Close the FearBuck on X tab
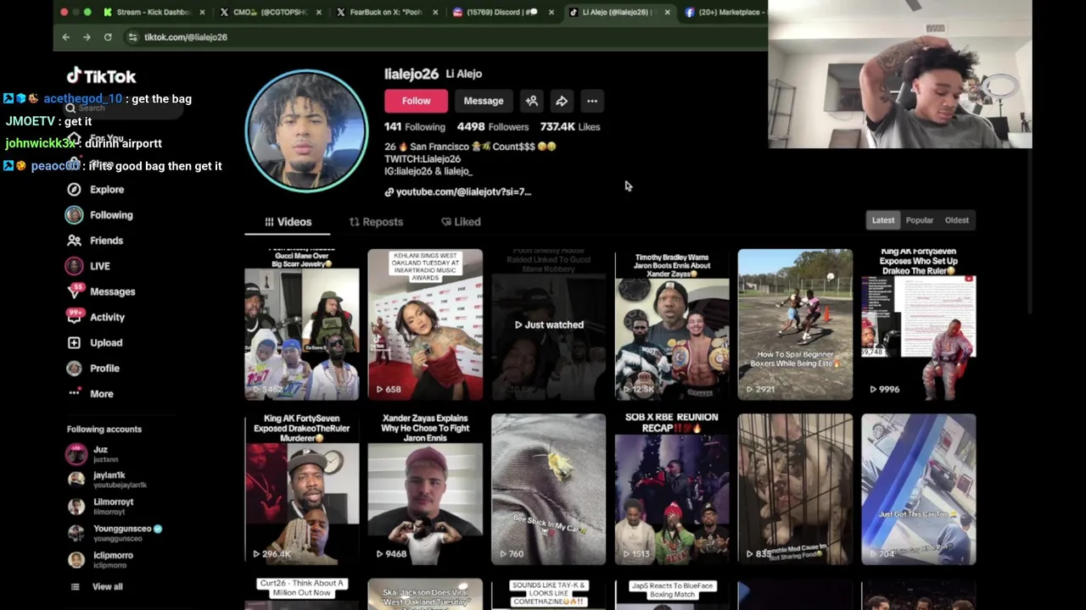 point(435,12)
